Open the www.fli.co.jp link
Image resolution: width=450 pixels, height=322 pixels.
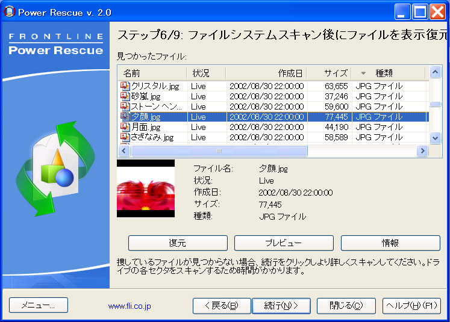(130, 306)
